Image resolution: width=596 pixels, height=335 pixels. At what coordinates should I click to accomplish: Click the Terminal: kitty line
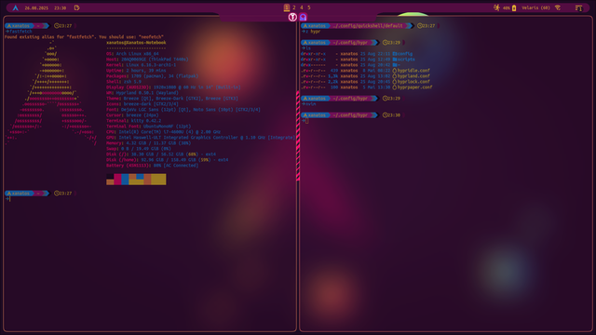coord(133,121)
